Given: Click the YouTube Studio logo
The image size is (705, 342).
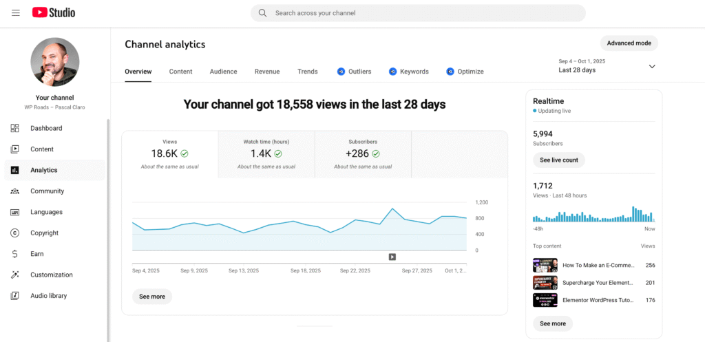Looking at the screenshot, I should click(54, 12).
